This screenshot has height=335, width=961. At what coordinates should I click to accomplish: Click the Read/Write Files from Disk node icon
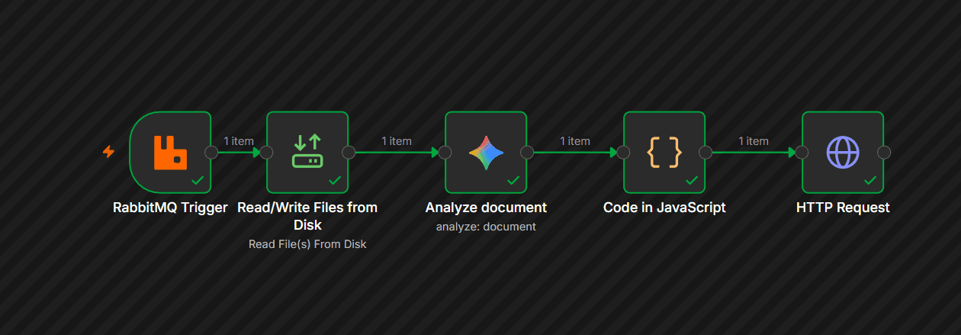[x=307, y=153]
